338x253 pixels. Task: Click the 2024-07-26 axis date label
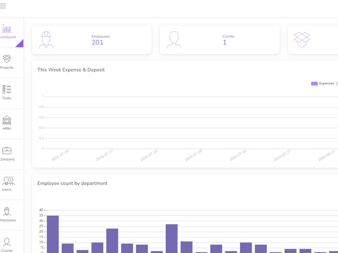[61, 155]
